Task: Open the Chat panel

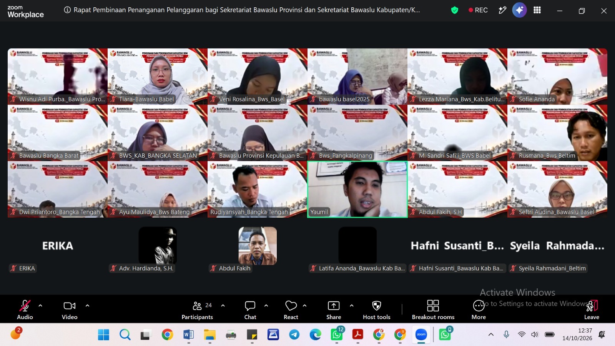Action: point(250,309)
